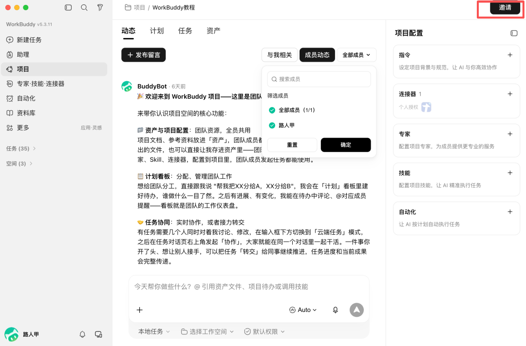
Task: Click the 邀请 button
Action: 505,7
